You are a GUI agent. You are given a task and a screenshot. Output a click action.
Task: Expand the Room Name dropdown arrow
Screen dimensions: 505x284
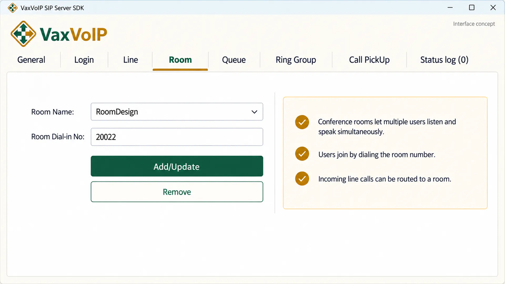coord(254,112)
